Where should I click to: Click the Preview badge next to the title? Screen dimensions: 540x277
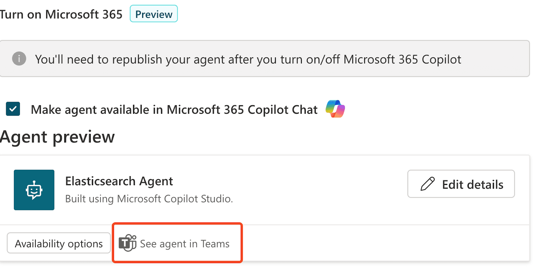pos(154,14)
